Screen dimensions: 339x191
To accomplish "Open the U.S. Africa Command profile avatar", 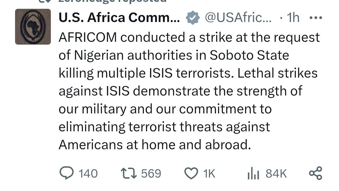I will [x=33, y=27].
